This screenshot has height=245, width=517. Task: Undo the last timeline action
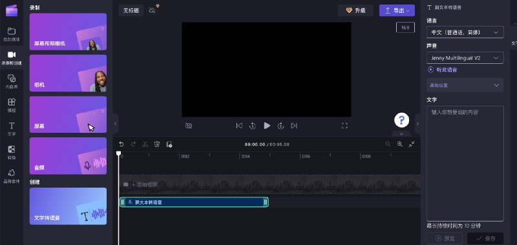(121, 144)
